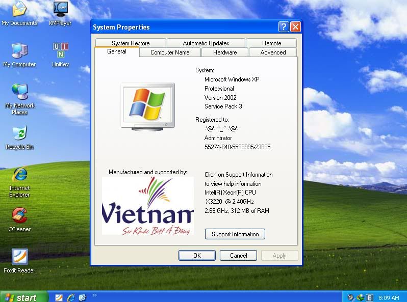Select the General tab

pos(117,51)
